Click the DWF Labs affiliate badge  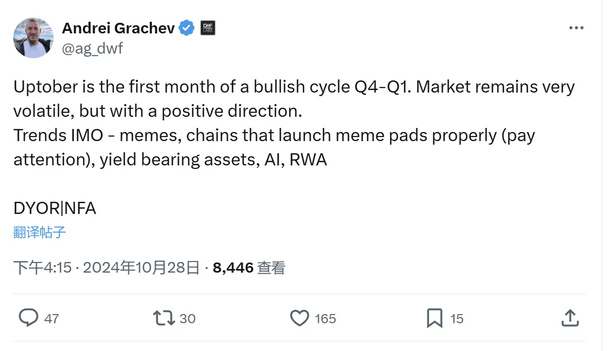click(208, 28)
